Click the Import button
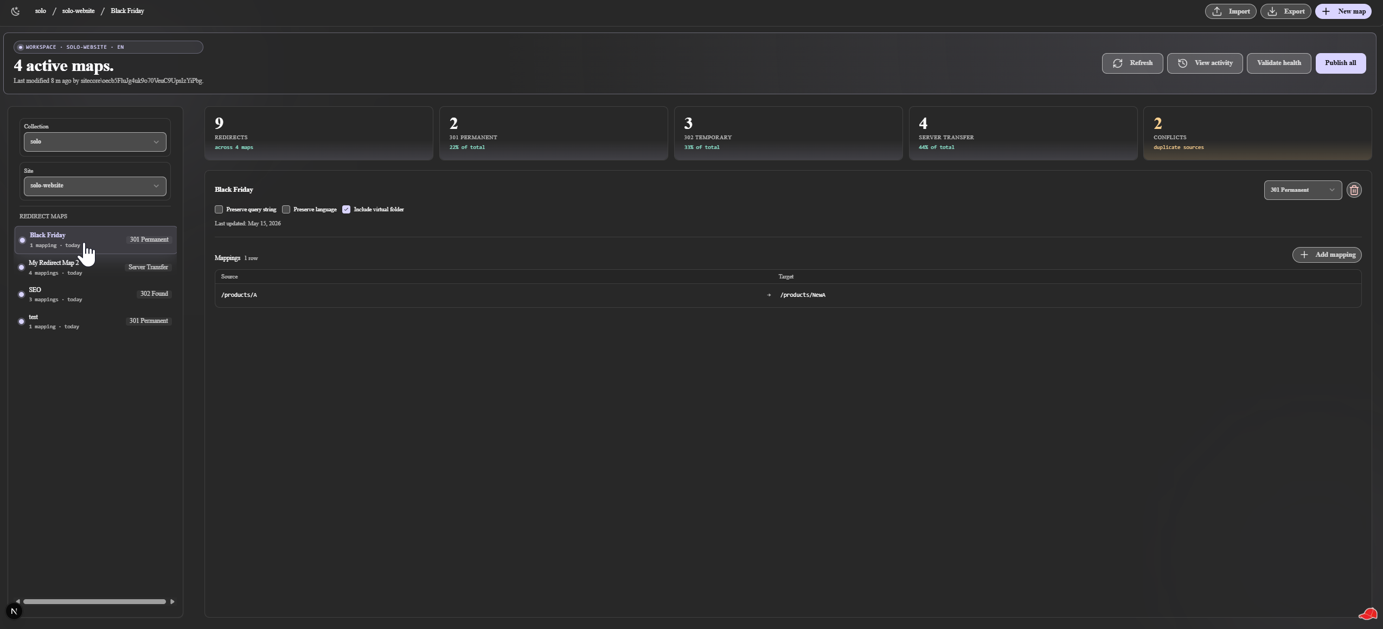1383x629 pixels. point(1231,11)
